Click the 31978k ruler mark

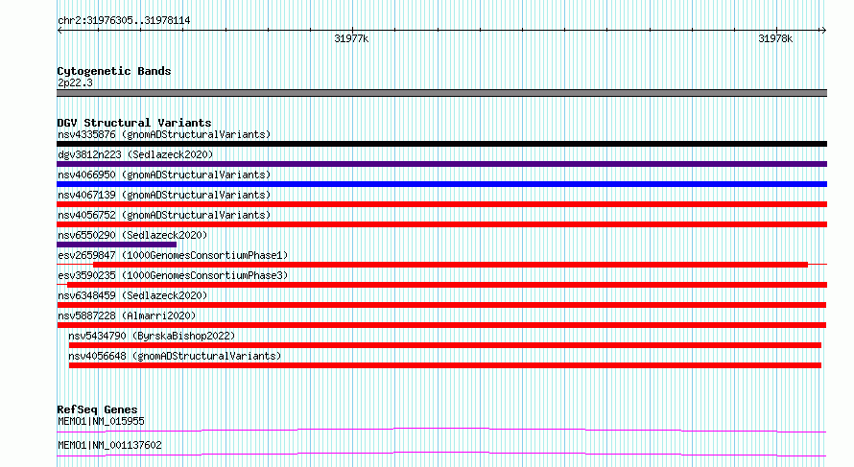(775, 38)
